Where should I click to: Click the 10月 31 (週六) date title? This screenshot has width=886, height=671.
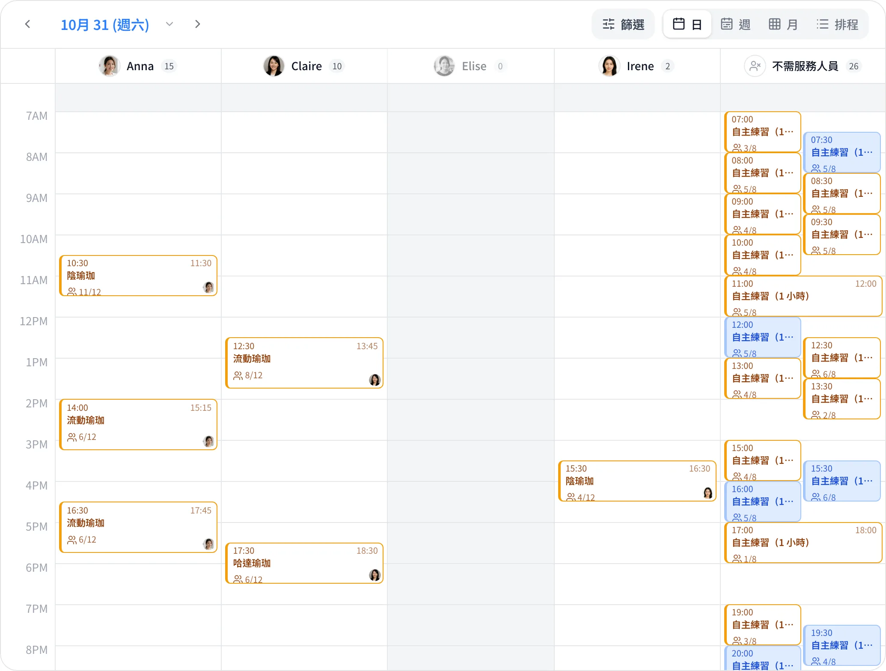tap(105, 25)
